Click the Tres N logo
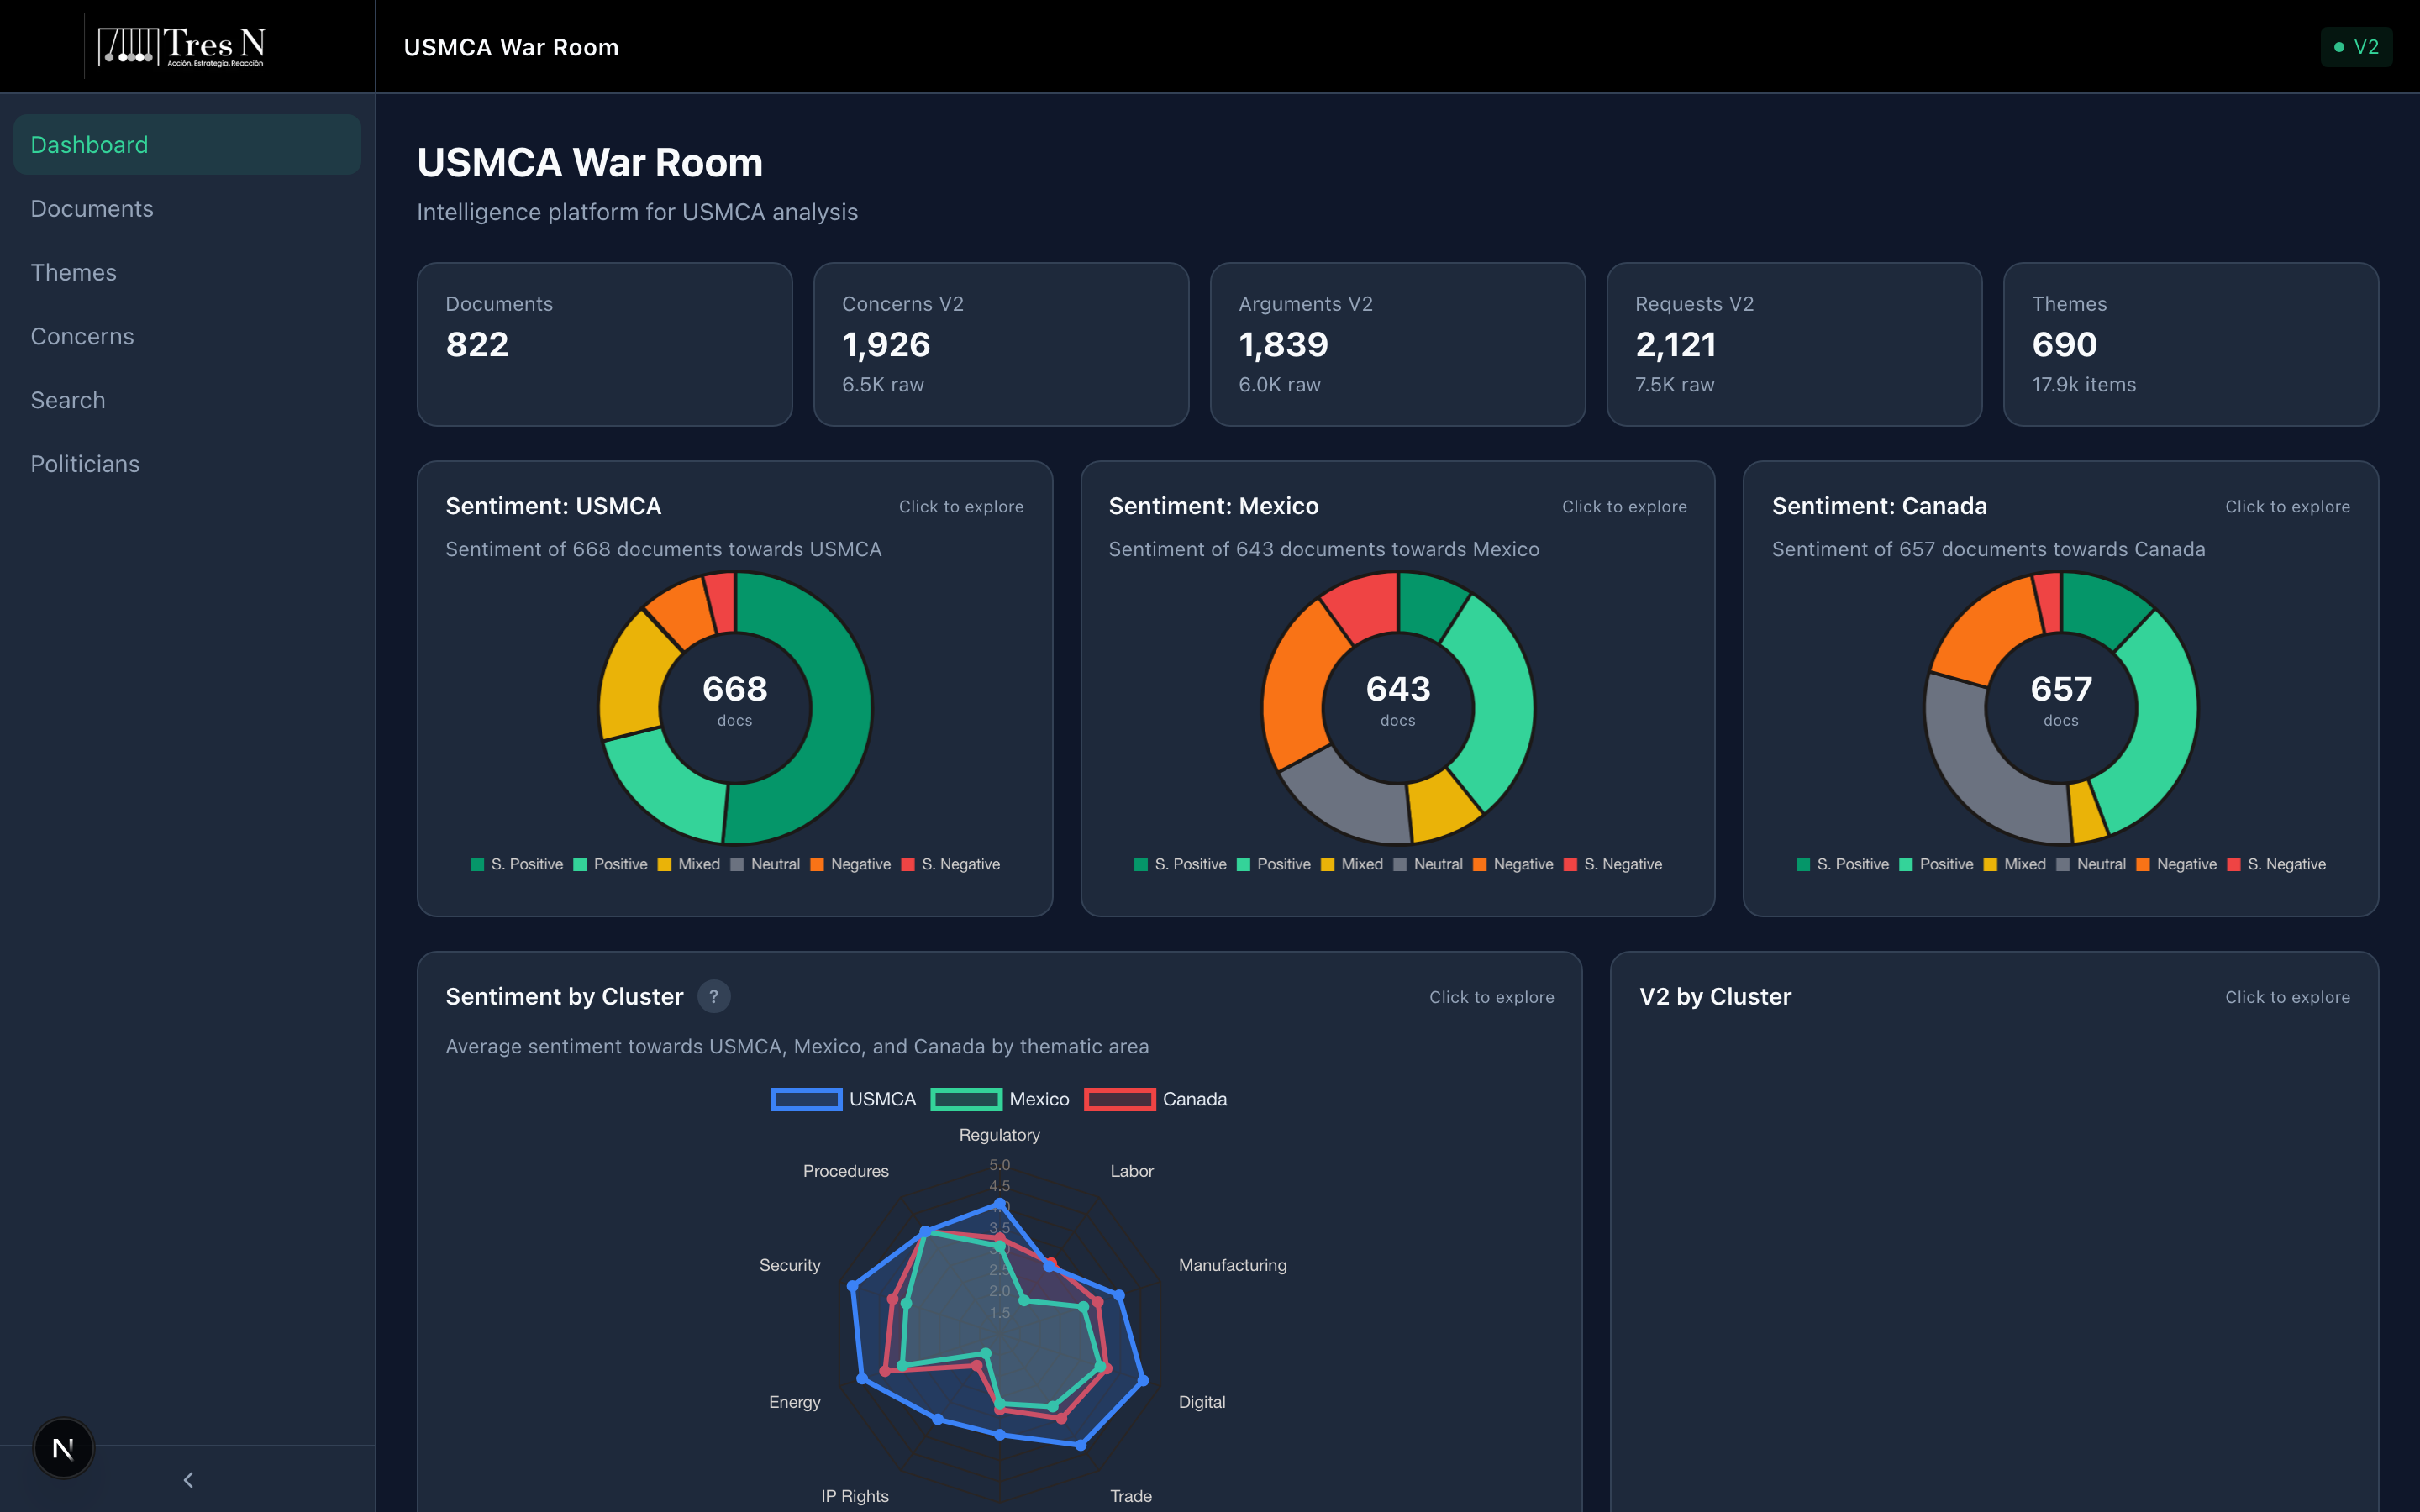The height and width of the screenshot is (1512, 2420). click(182, 46)
